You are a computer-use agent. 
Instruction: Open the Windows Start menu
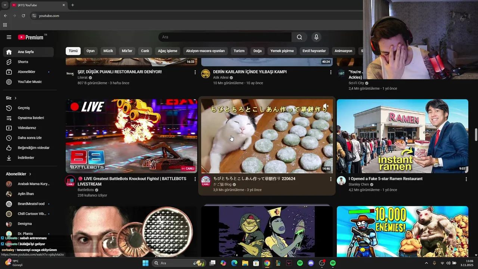coord(145,263)
